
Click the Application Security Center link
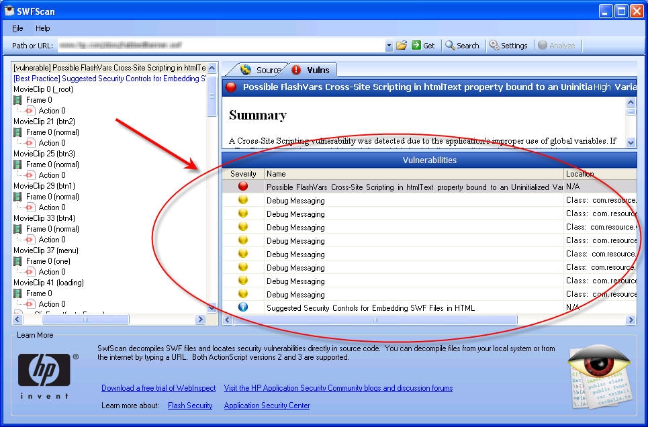click(x=267, y=406)
